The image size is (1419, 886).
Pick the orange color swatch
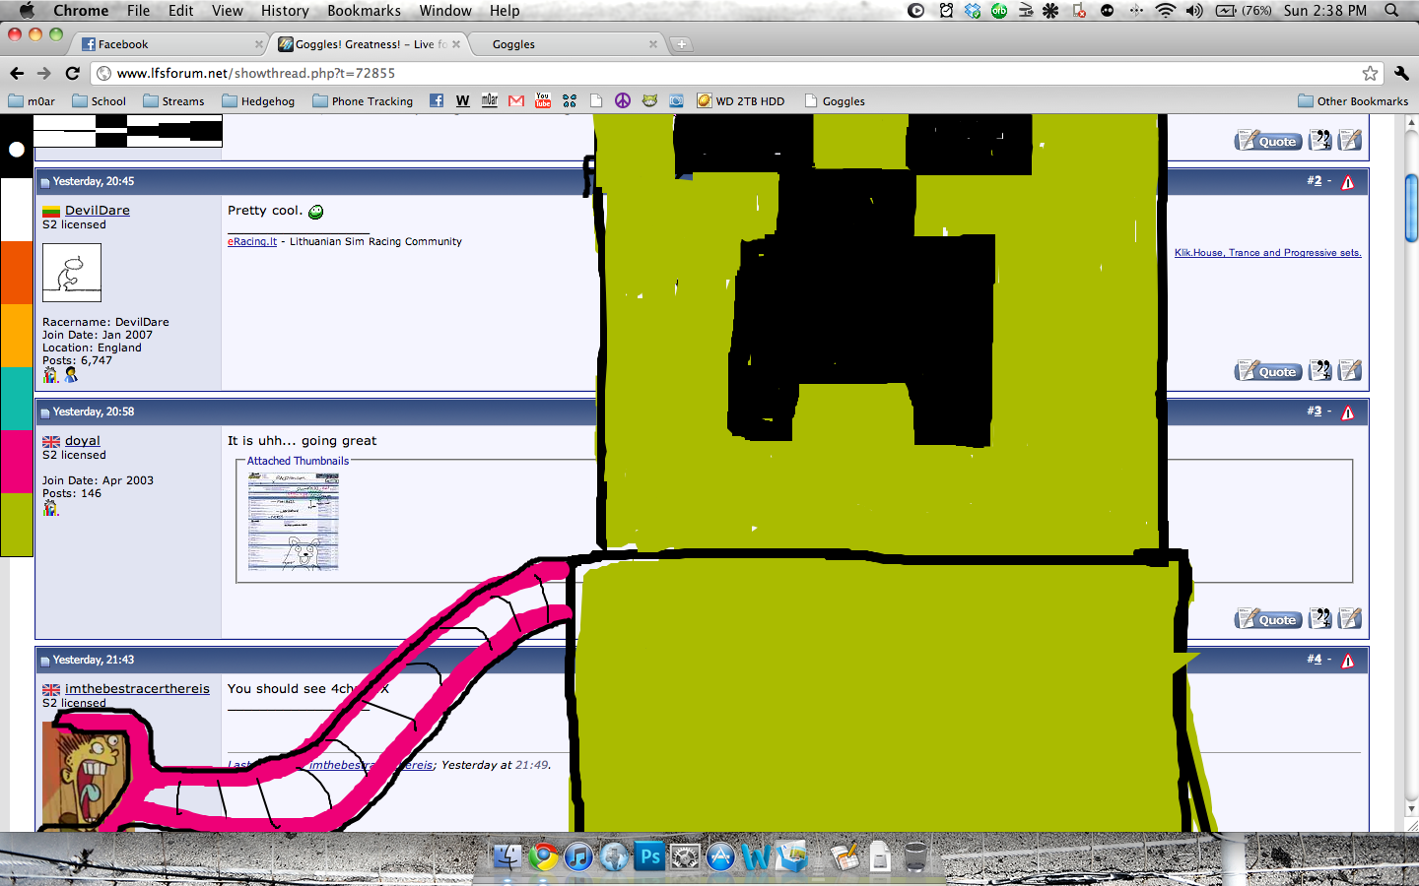click(17, 273)
